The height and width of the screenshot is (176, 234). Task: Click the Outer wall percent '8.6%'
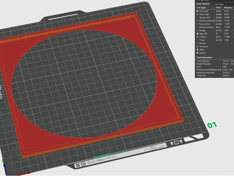pyautogui.click(x=226, y=14)
